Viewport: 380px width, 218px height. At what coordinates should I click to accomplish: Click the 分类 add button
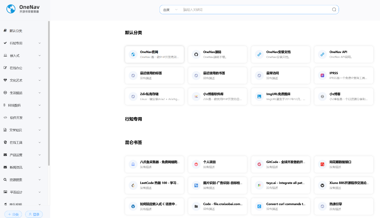tap(13, 214)
